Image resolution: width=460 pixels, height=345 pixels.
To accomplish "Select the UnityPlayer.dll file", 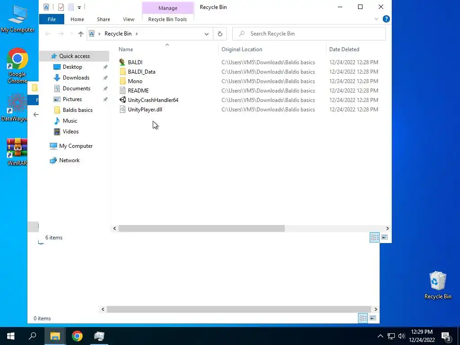I will point(145,110).
